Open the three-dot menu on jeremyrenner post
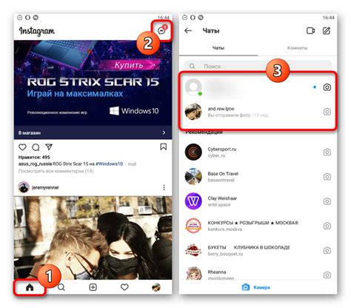Screen dimensions: 351x308 [x=164, y=187]
